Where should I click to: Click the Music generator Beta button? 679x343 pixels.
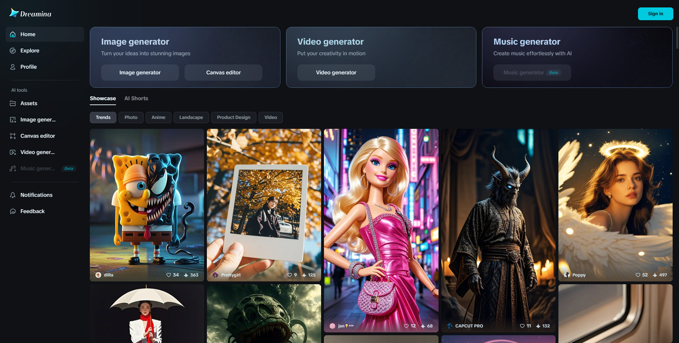[x=532, y=73]
